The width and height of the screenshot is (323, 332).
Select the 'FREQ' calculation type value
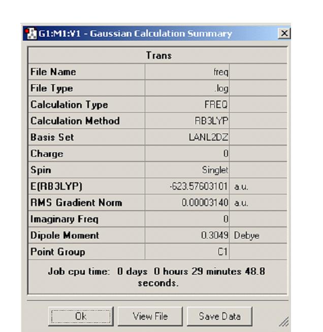[216, 105]
